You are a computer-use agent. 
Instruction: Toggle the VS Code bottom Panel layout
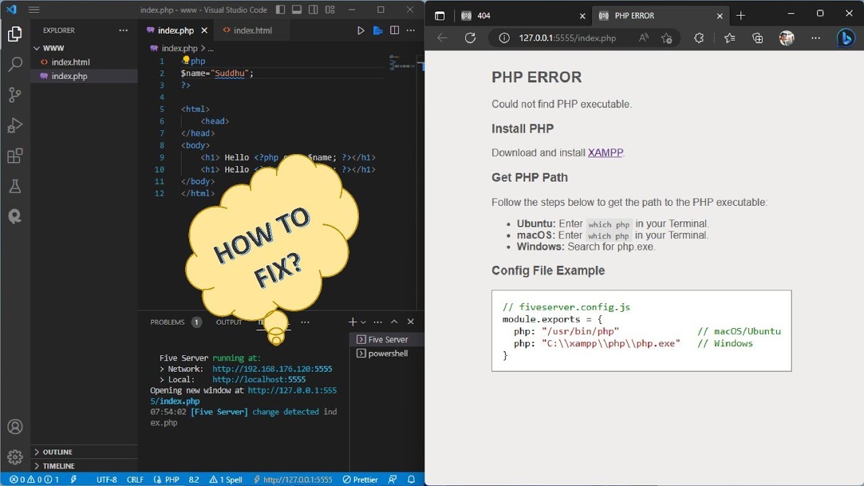297,10
